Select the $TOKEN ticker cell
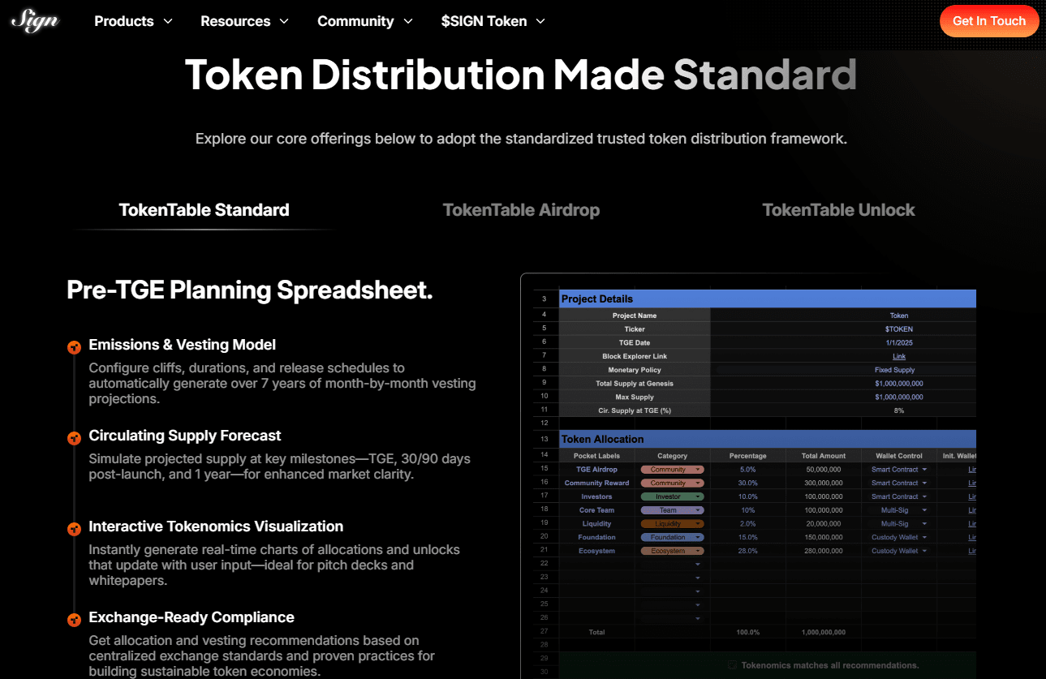This screenshot has width=1046, height=679. [x=899, y=329]
